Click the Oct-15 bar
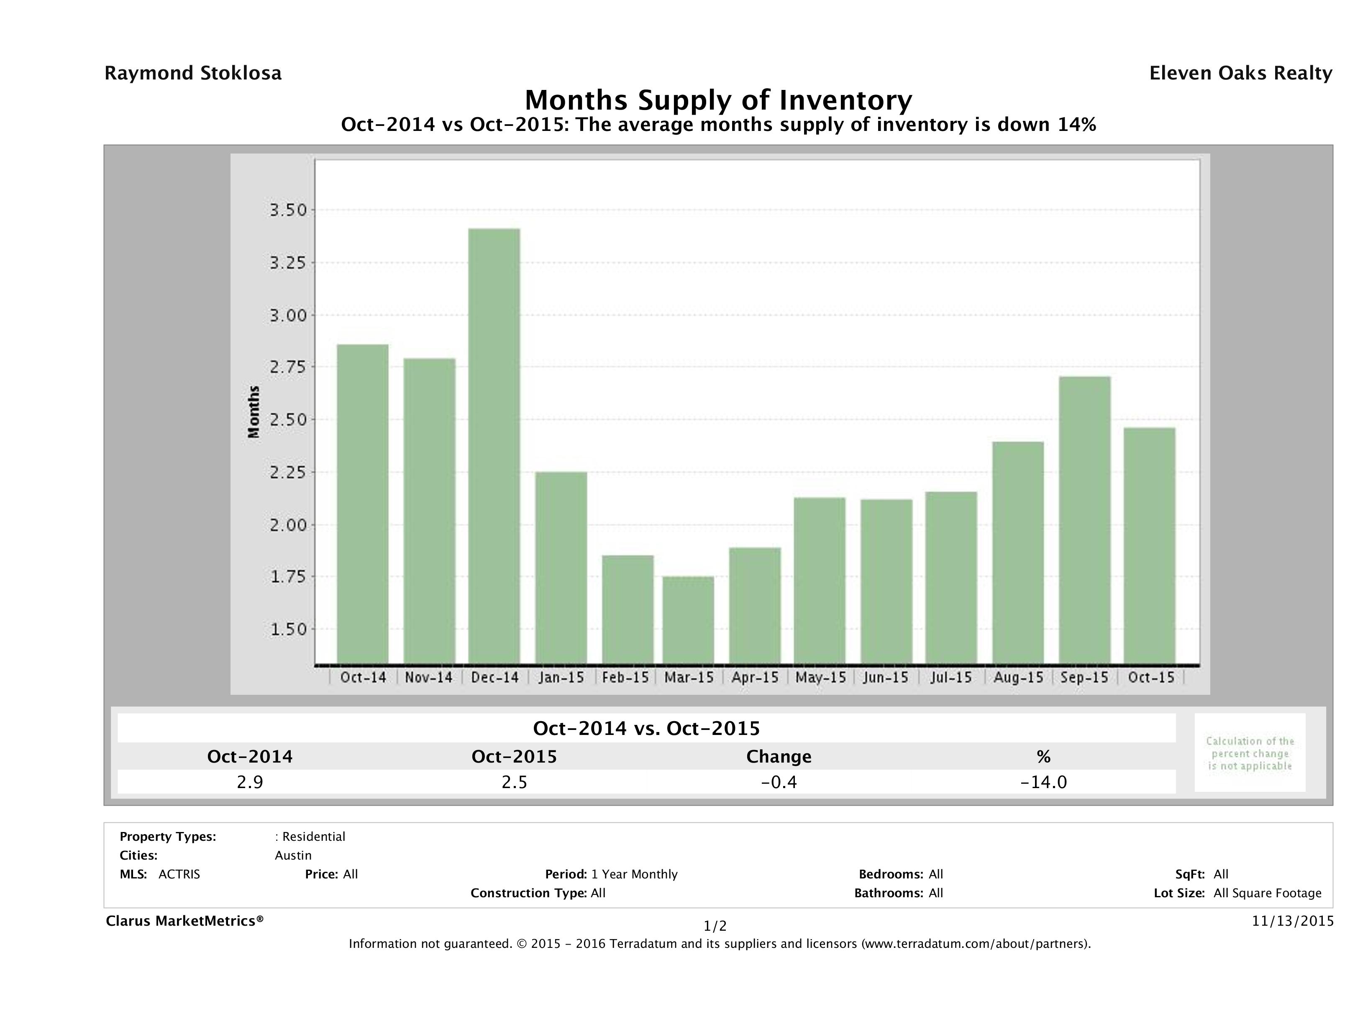The width and height of the screenshot is (1350, 1024). (1149, 545)
